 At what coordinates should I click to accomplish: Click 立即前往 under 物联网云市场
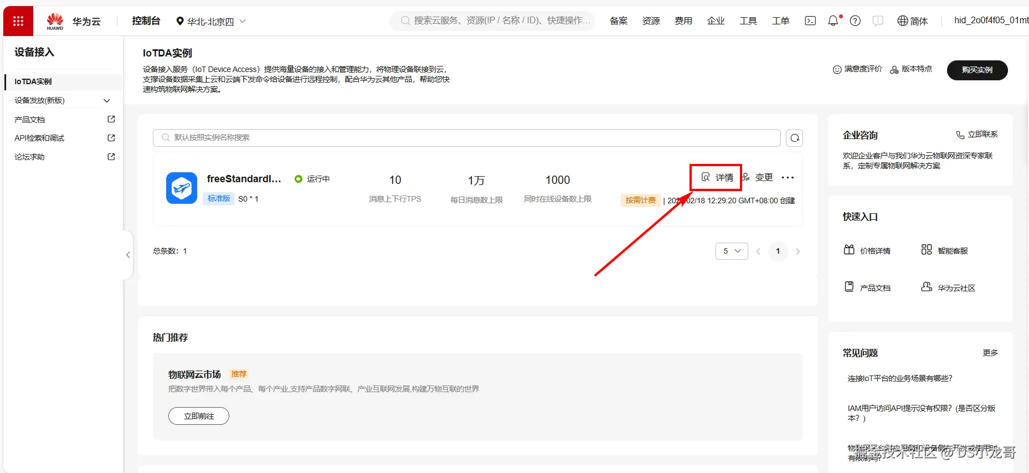tap(199, 416)
